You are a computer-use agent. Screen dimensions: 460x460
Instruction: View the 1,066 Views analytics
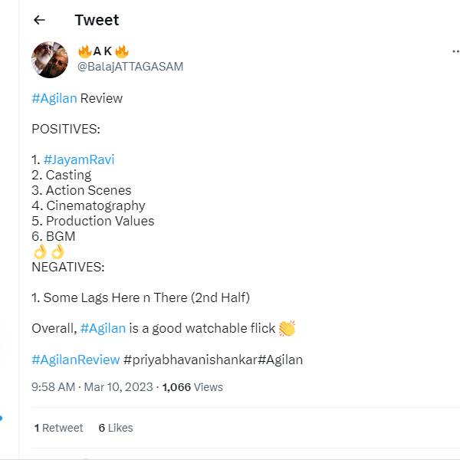point(192,387)
